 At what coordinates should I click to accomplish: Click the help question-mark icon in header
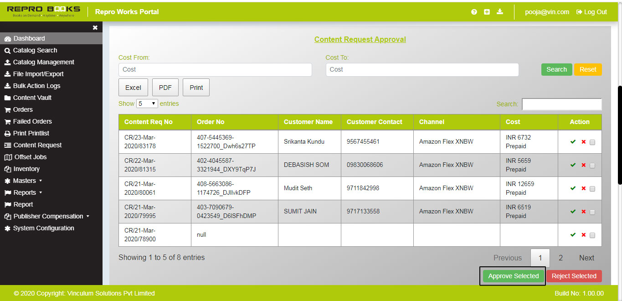point(473,12)
